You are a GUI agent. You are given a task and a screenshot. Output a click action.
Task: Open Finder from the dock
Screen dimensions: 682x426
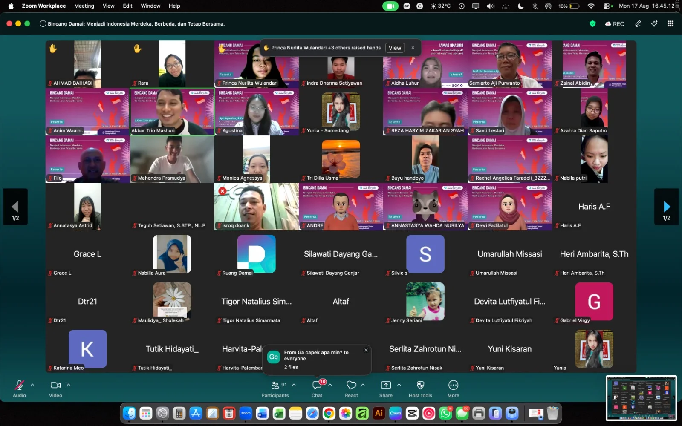129,413
